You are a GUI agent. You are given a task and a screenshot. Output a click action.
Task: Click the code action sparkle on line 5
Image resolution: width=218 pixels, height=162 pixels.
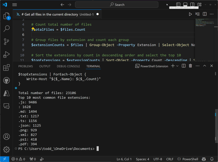pyautogui.click(x=33, y=29)
